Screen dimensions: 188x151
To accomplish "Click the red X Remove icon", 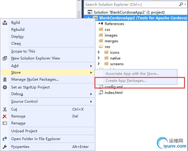I will tap(5, 116).
